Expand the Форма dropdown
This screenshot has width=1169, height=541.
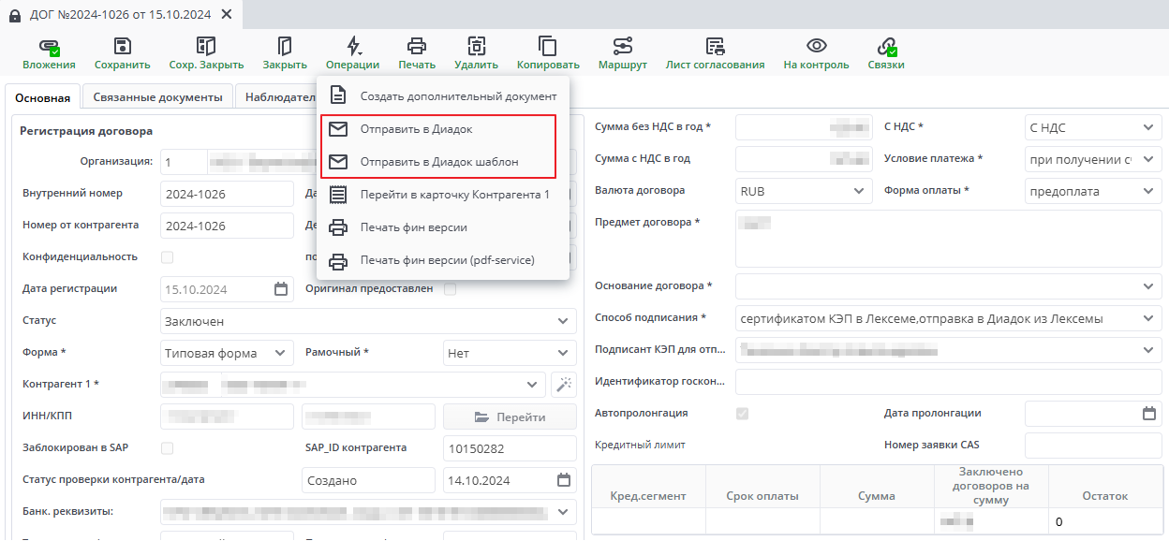tap(279, 353)
